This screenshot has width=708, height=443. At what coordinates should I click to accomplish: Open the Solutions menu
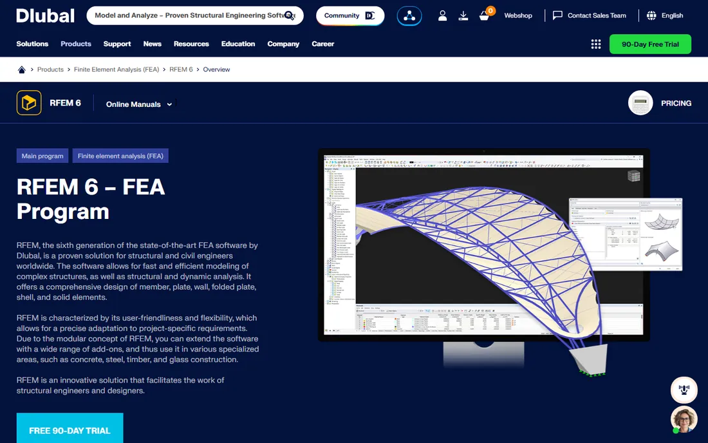[32, 44]
